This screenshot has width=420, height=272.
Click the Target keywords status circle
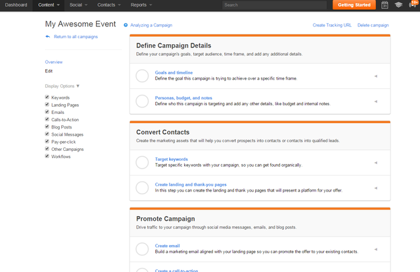tap(142, 162)
